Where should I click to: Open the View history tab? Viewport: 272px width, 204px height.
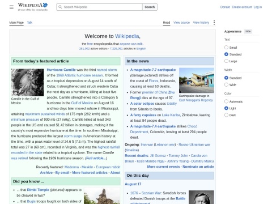201,23
